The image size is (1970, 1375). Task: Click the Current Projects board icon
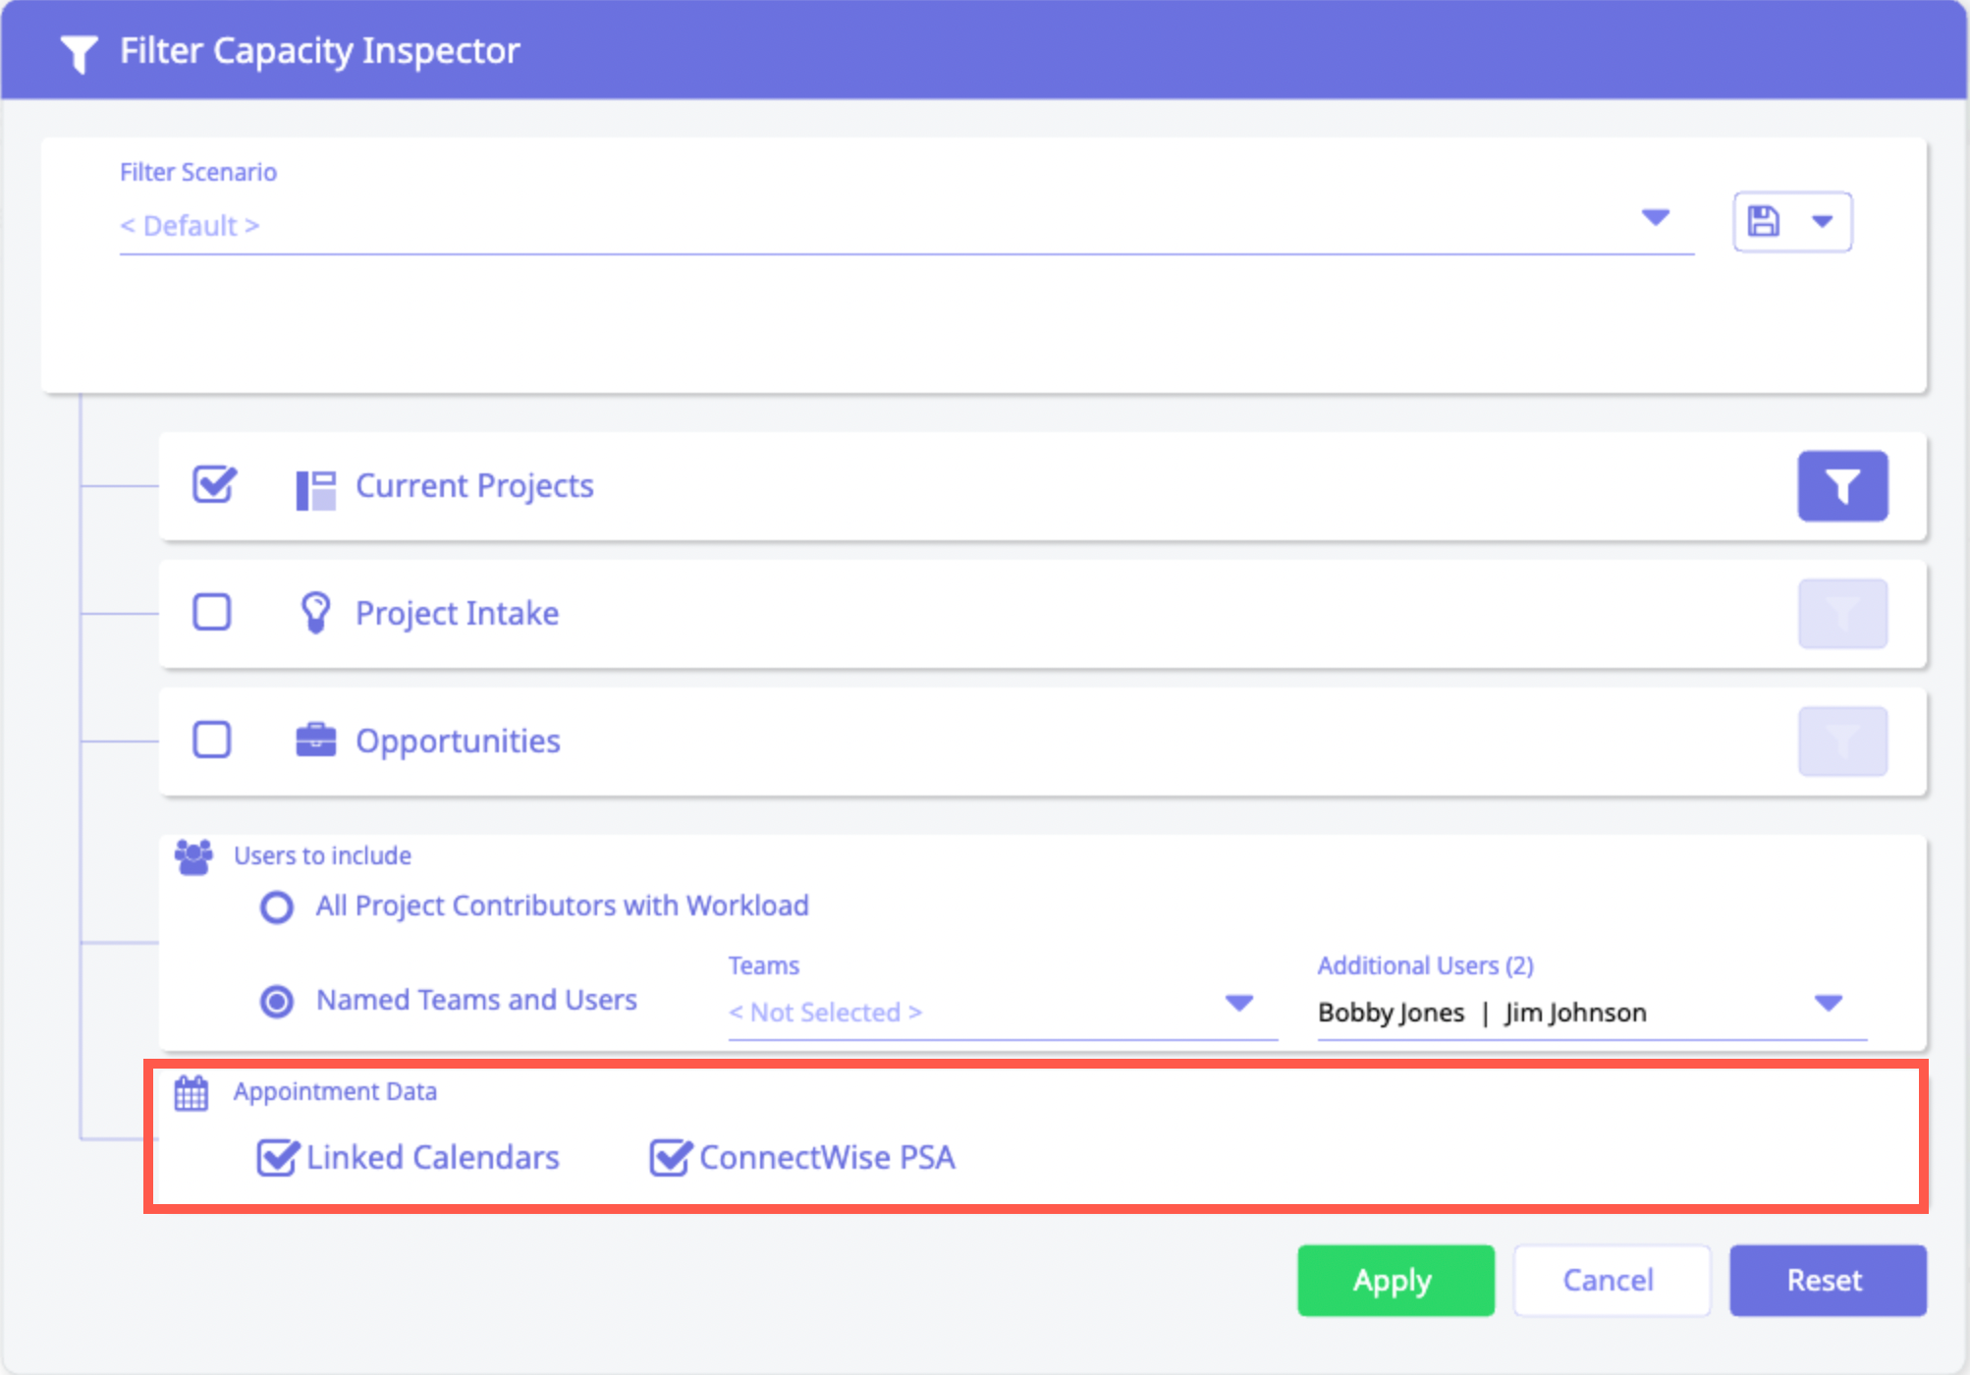click(x=315, y=488)
